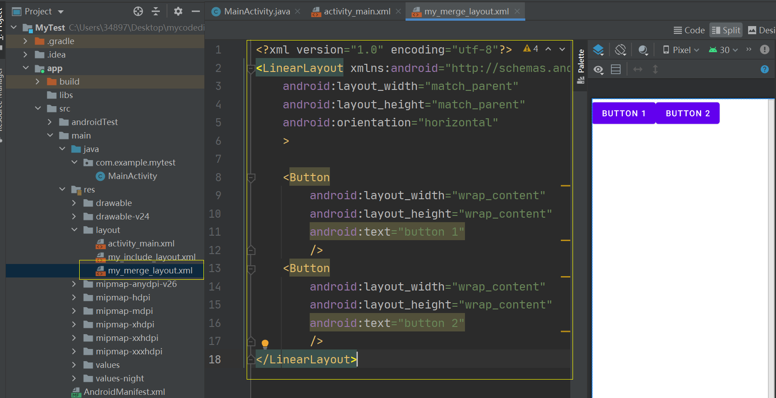Click BUTTON 1 in layout preview
776x398 pixels.
(x=624, y=113)
